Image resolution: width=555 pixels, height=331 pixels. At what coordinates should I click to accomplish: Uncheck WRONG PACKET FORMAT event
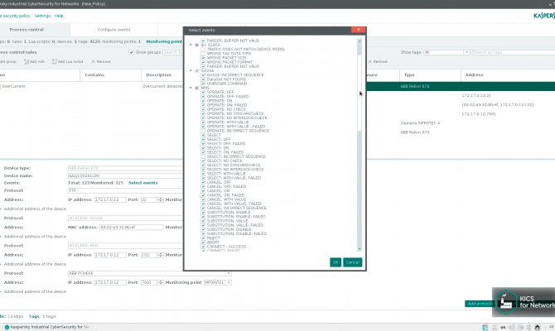[203, 62]
